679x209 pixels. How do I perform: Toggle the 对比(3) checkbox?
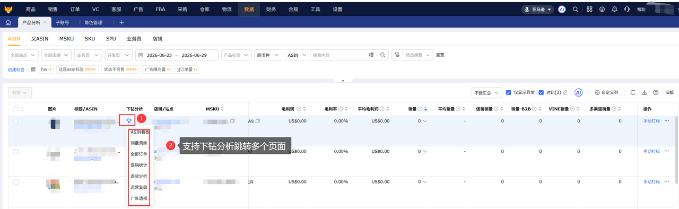click(x=541, y=92)
